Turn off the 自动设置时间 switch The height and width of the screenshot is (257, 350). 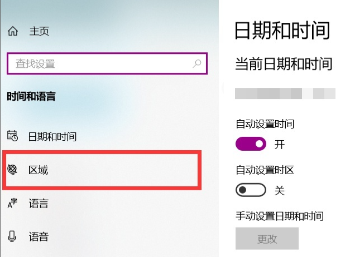[251, 145]
